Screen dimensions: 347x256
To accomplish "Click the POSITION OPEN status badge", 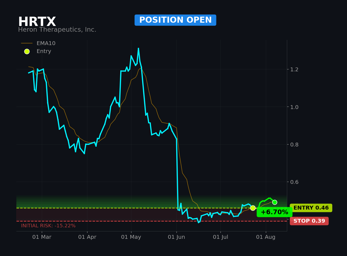I will [175, 20].
